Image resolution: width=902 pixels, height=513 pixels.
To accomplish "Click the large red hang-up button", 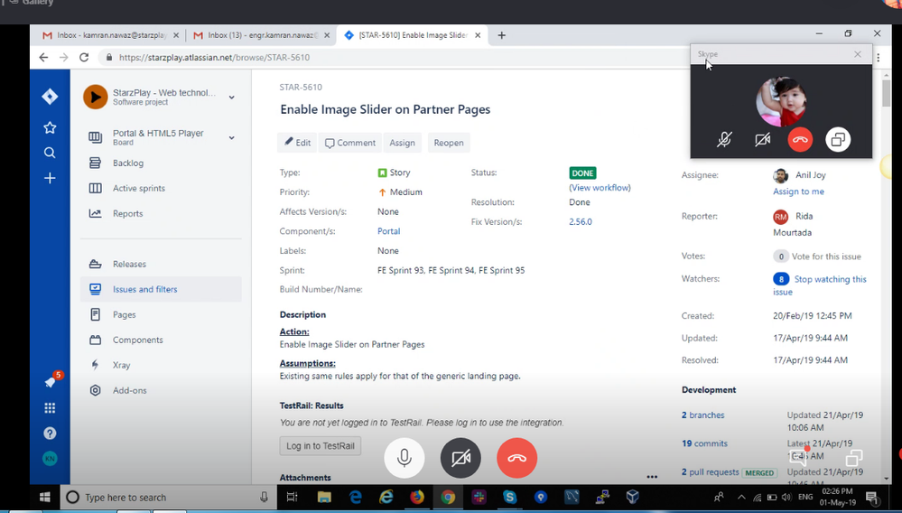I will click(517, 458).
